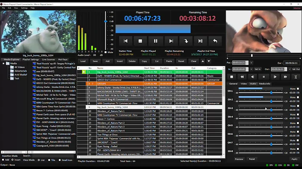The height and width of the screenshot is (169, 302).
Task: Mute audio channel CH-1
Action: (298, 89)
